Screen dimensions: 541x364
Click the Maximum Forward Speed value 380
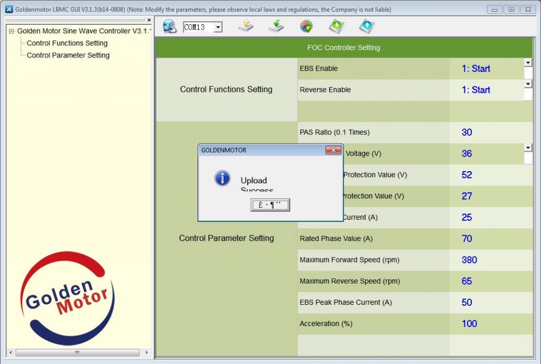pos(469,260)
